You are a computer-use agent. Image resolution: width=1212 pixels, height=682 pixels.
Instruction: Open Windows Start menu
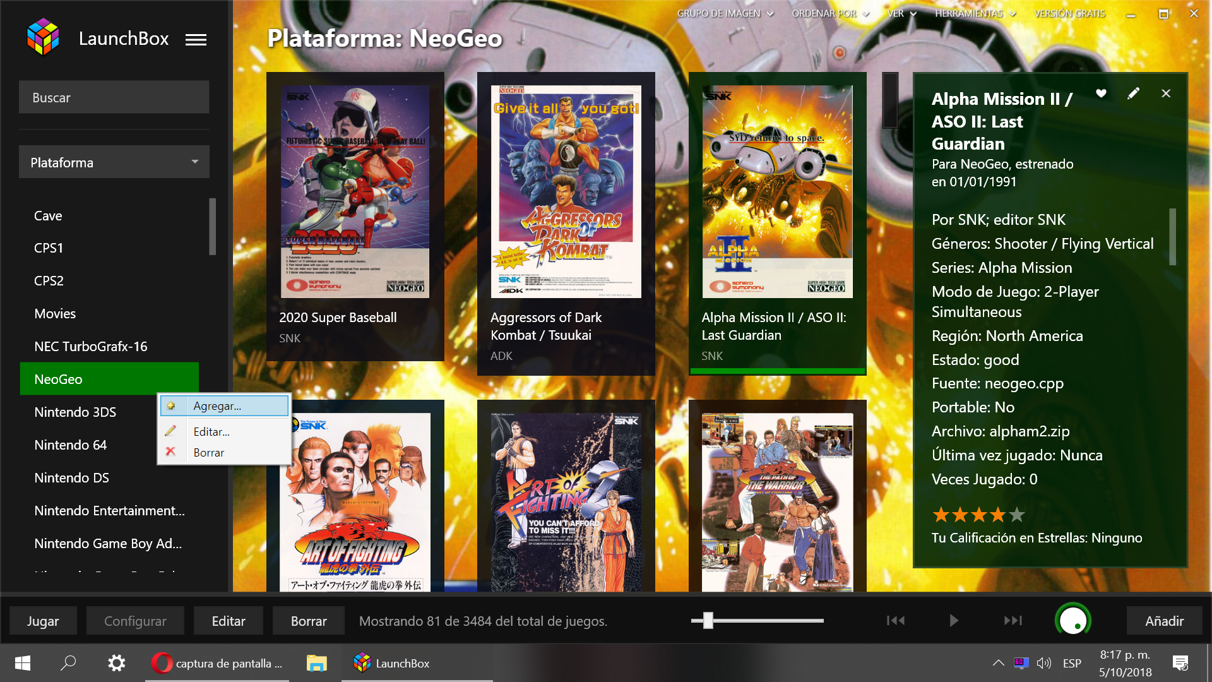point(23,663)
